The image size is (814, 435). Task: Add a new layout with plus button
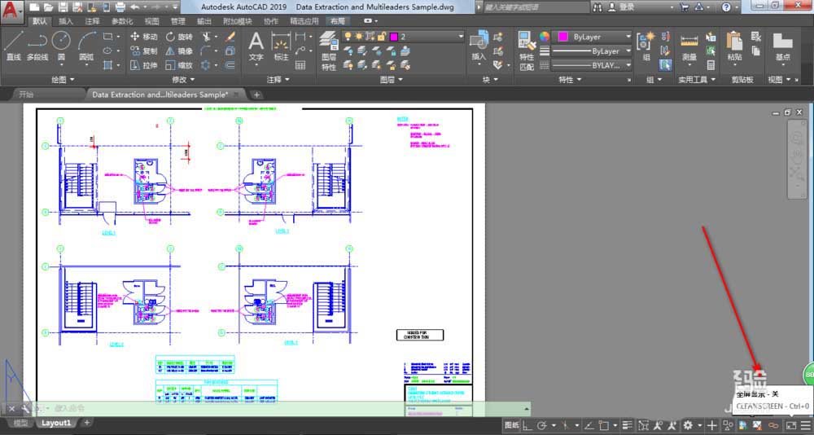click(87, 423)
